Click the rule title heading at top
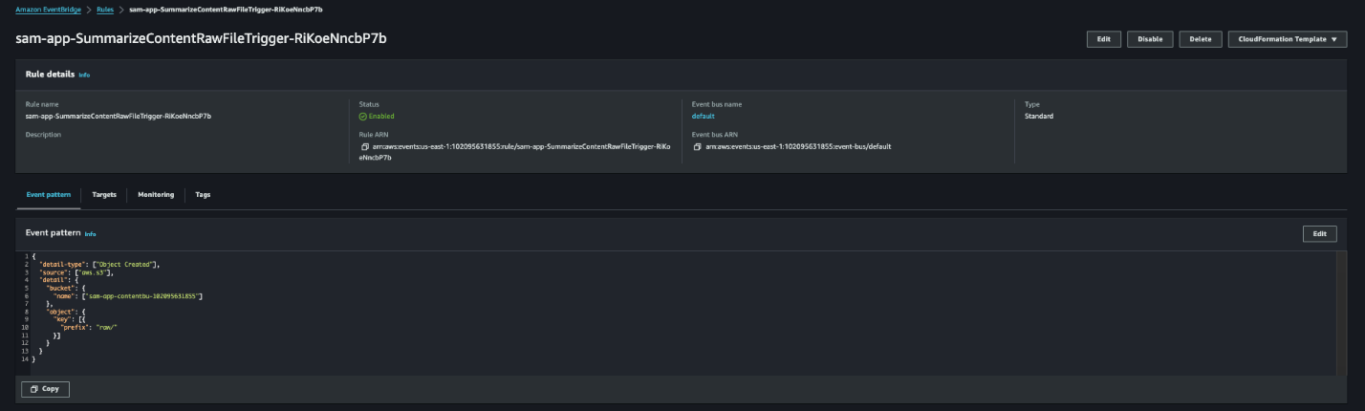 (201, 39)
